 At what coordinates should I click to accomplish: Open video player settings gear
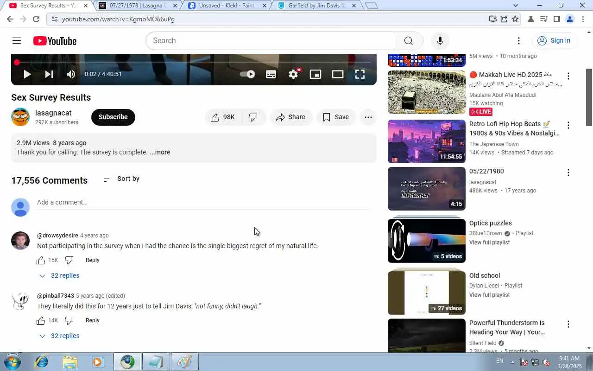[293, 74]
